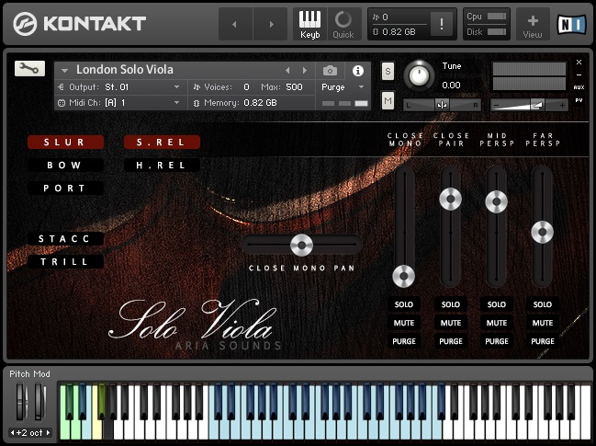Purge the Close Mono samples
This screenshot has height=446, width=596.
coord(404,341)
